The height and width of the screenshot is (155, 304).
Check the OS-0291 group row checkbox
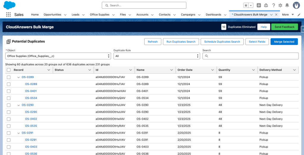pos(9,133)
